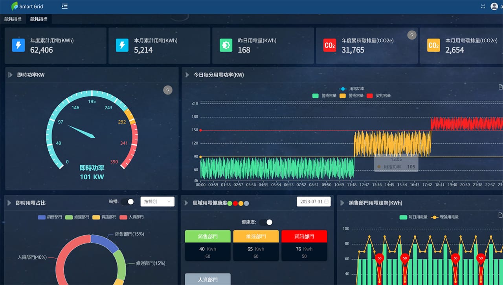Select the highlighted active 能耗指標 tab
Image resolution: width=503 pixels, height=285 pixels.
point(38,19)
